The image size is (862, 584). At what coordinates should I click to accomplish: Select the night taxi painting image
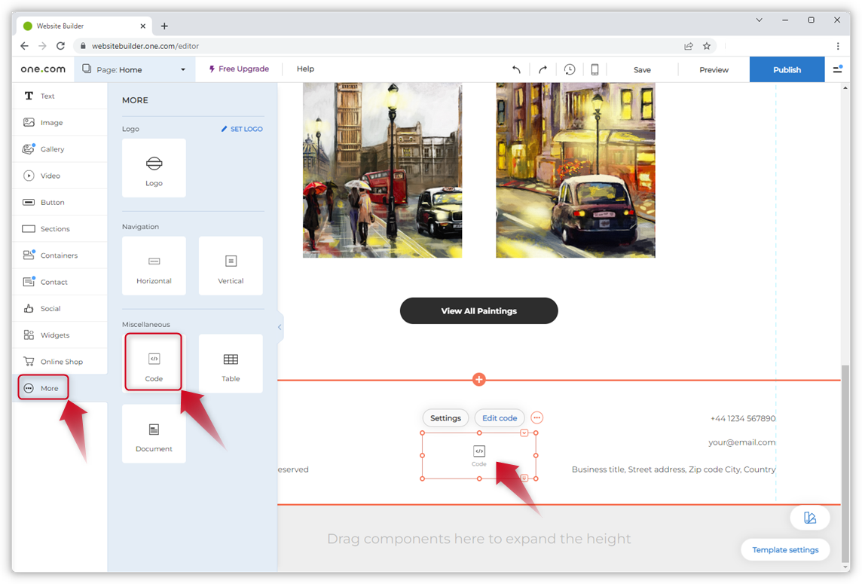pyautogui.click(x=576, y=170)
